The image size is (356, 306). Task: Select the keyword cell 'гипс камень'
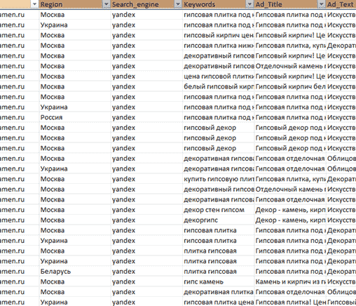point(218,281)
